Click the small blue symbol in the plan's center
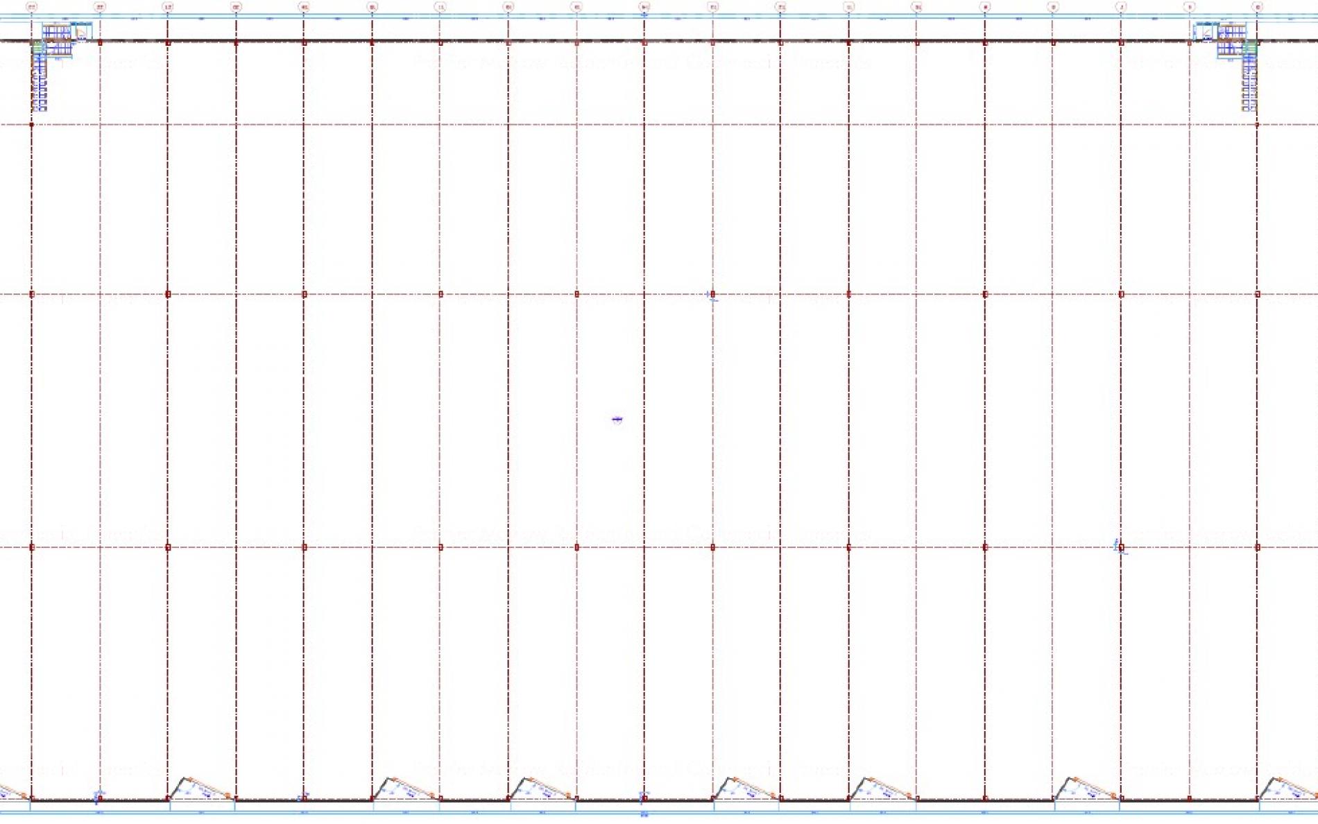Image resolution: width=1318 pixels, height=824 pixels. pos(617,420)
